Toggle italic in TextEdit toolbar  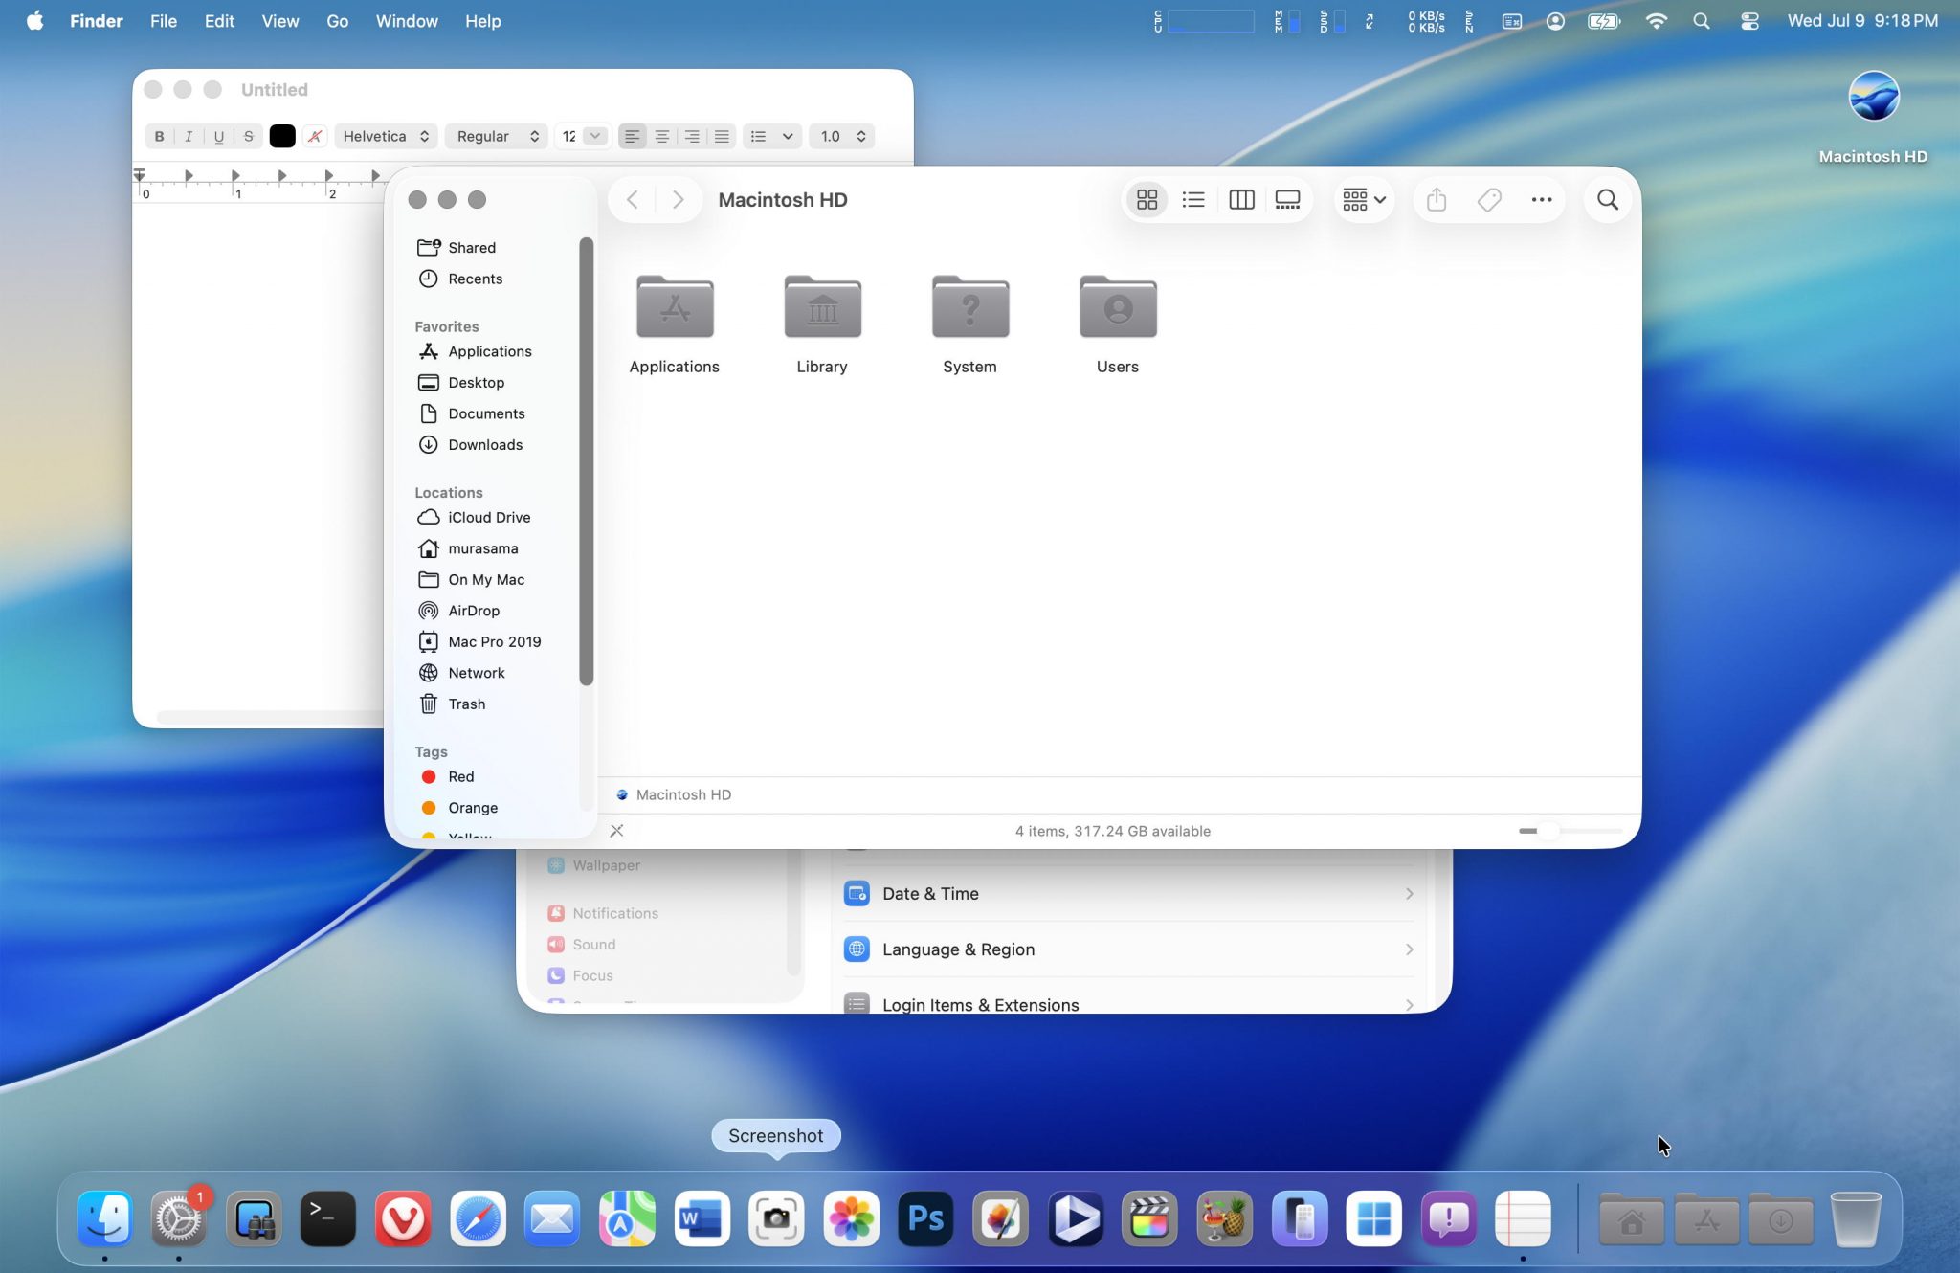click(x=189, y=136)
